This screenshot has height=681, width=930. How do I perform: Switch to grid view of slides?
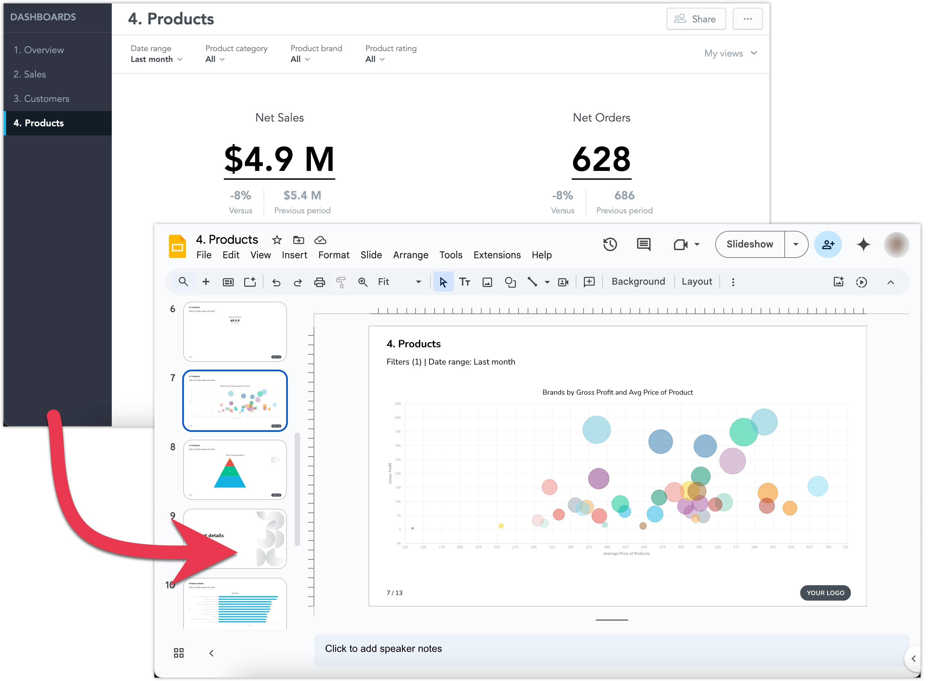[178, 653]
